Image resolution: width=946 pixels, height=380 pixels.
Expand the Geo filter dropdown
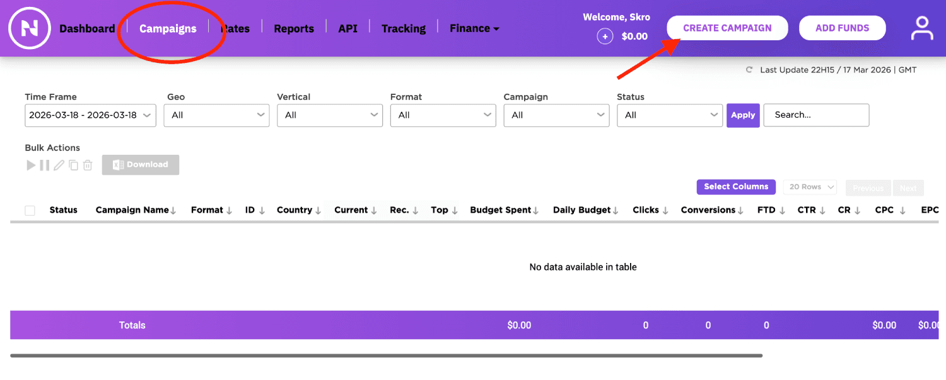(x=216, y=115)
